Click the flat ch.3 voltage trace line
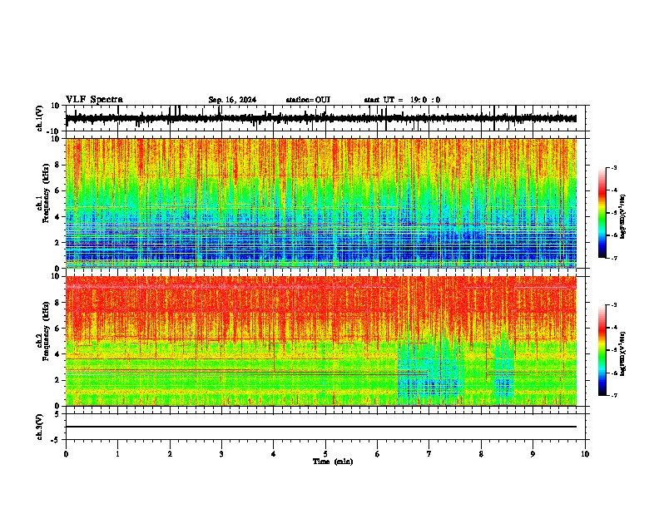The height and width of the screenshot is (509, 659). pos(320,427)
